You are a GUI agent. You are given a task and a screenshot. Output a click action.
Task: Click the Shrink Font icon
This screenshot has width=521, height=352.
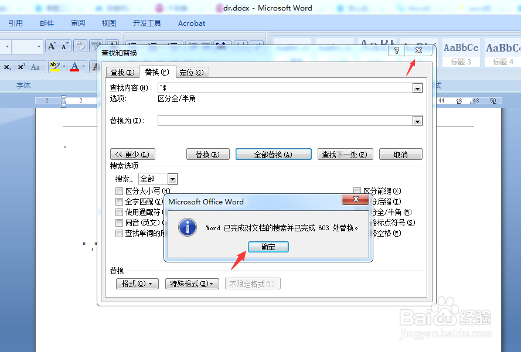click(64, 46)
